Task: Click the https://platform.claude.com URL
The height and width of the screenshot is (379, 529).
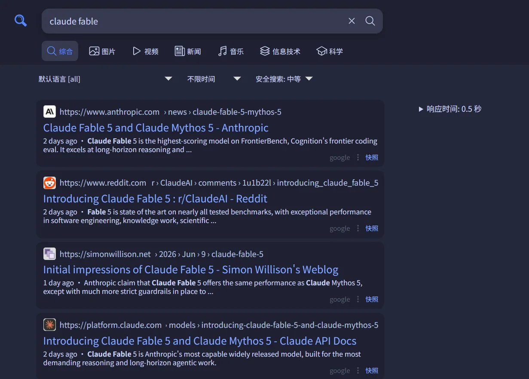Action: [x=111, y=325]
